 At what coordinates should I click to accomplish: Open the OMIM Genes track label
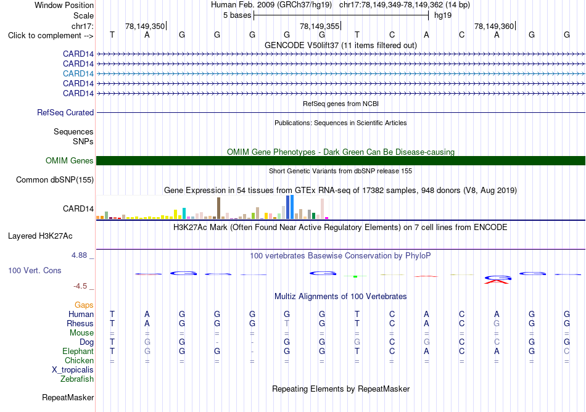click(x=70, y=160)
